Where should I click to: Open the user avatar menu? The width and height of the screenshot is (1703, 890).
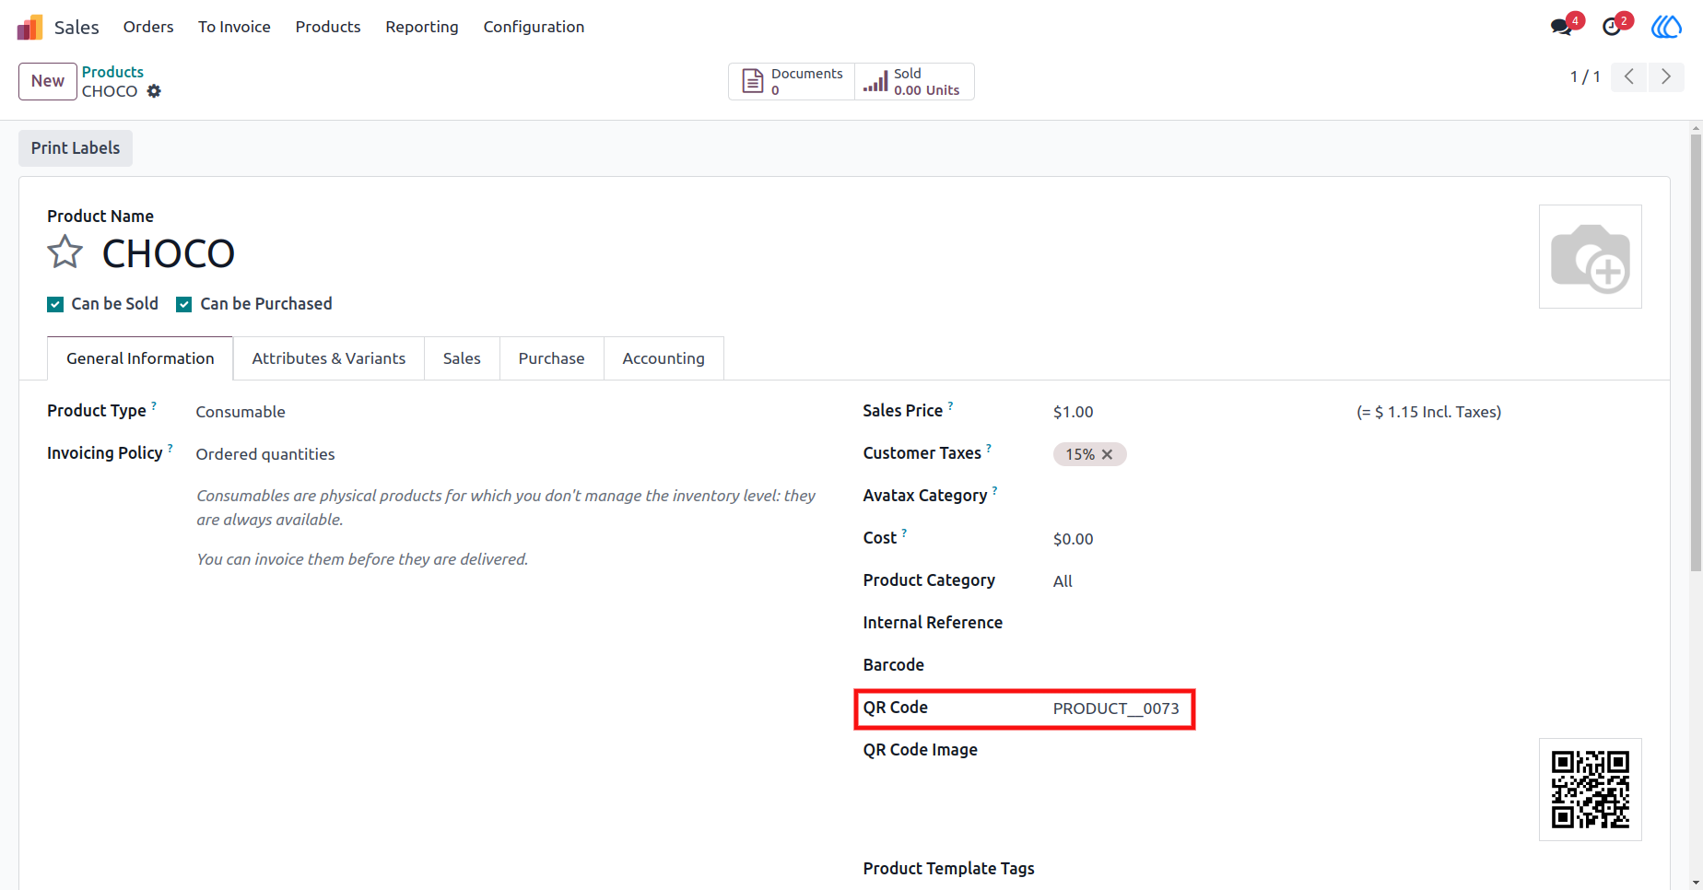(x=1666, y=26)
